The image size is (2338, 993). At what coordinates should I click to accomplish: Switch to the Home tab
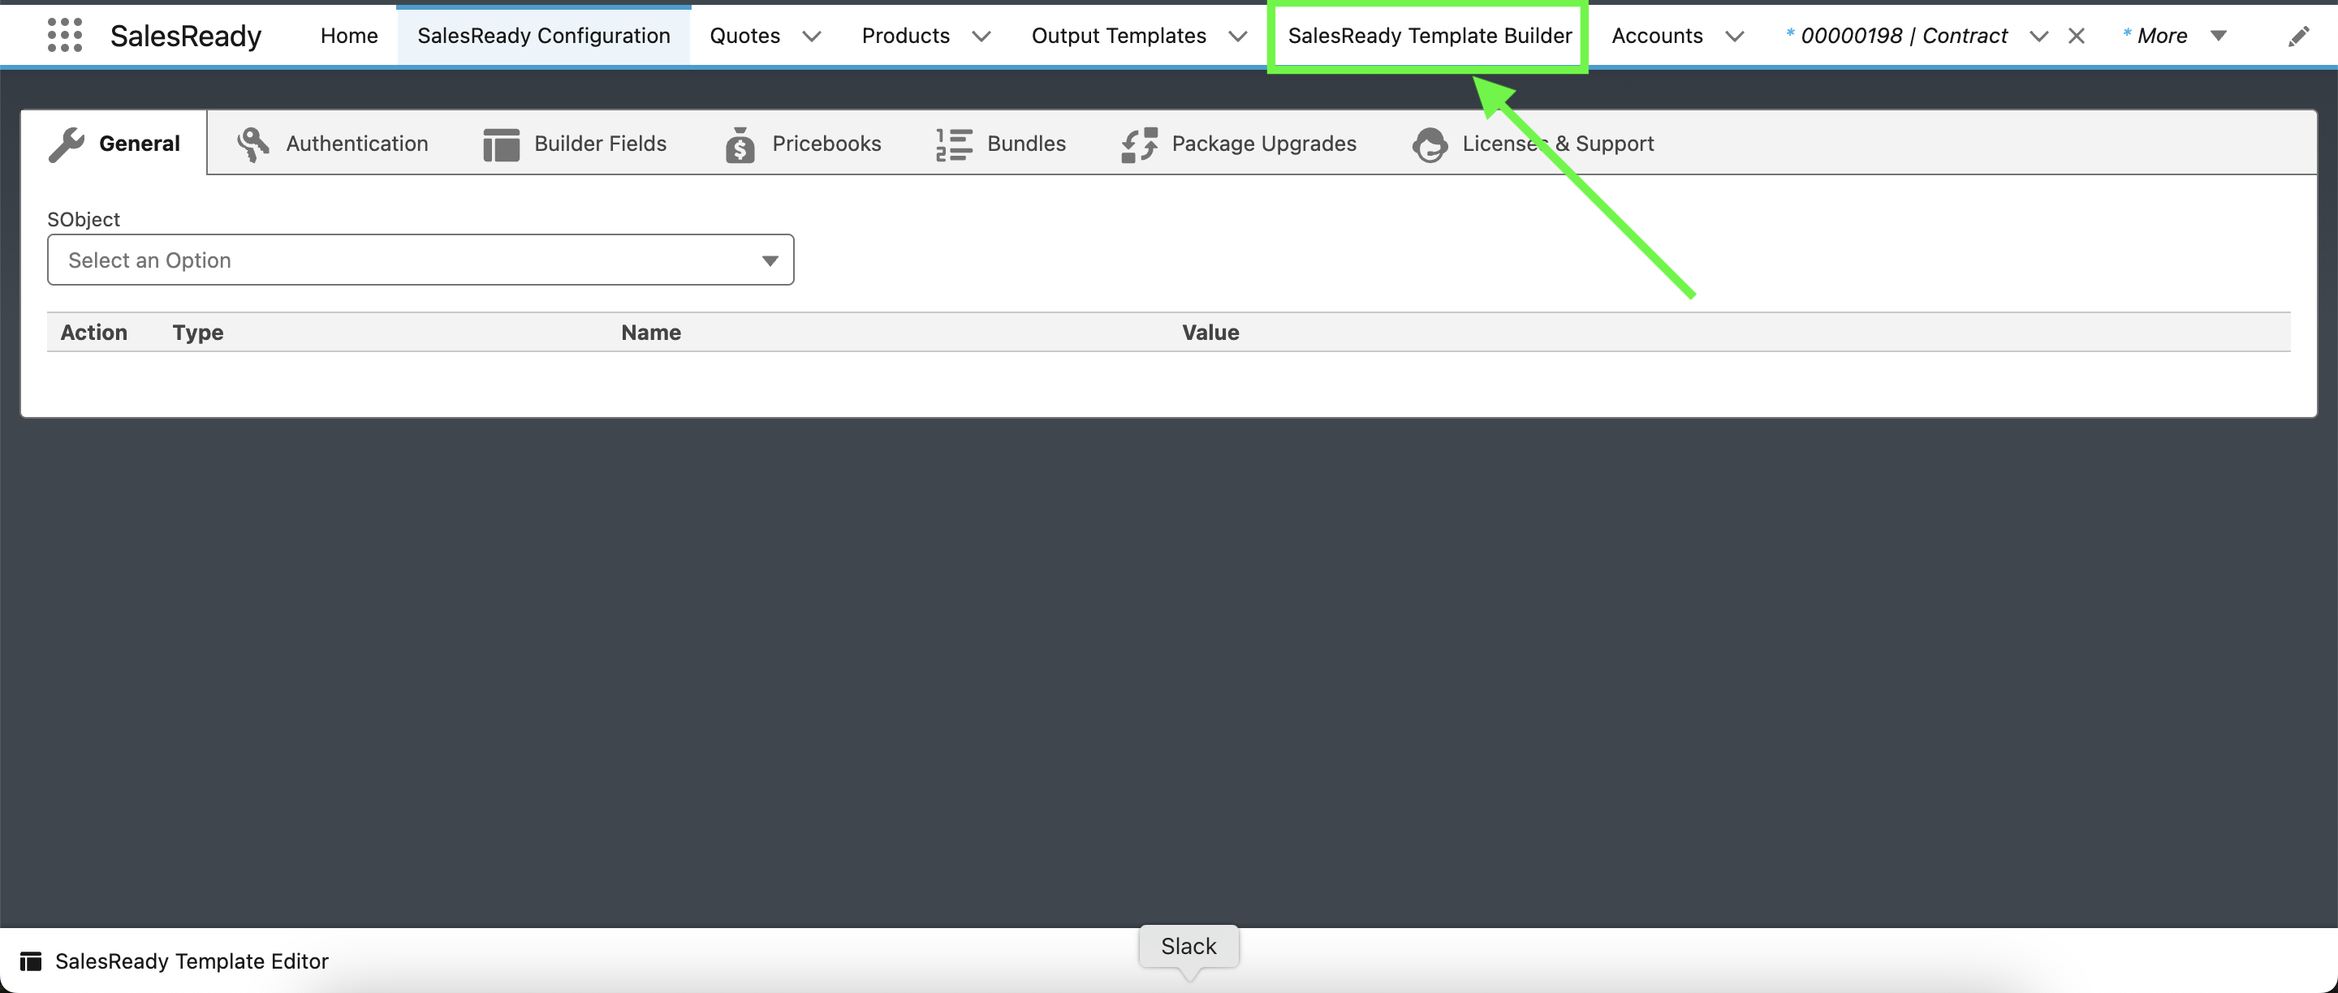pyautogui.click(x=348, y=36)
